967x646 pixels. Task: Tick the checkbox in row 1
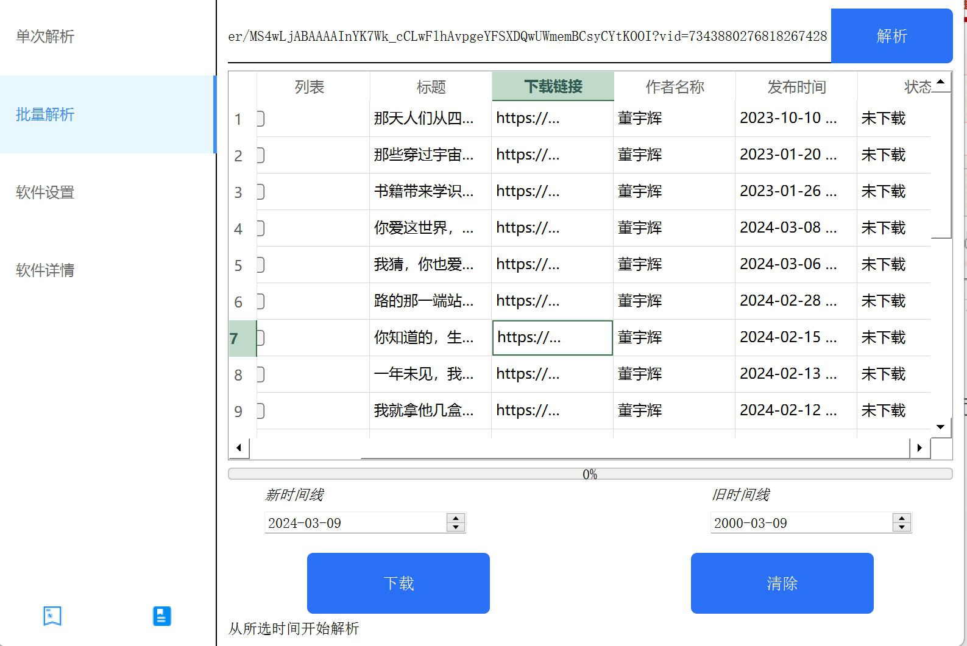click(261, 119)
